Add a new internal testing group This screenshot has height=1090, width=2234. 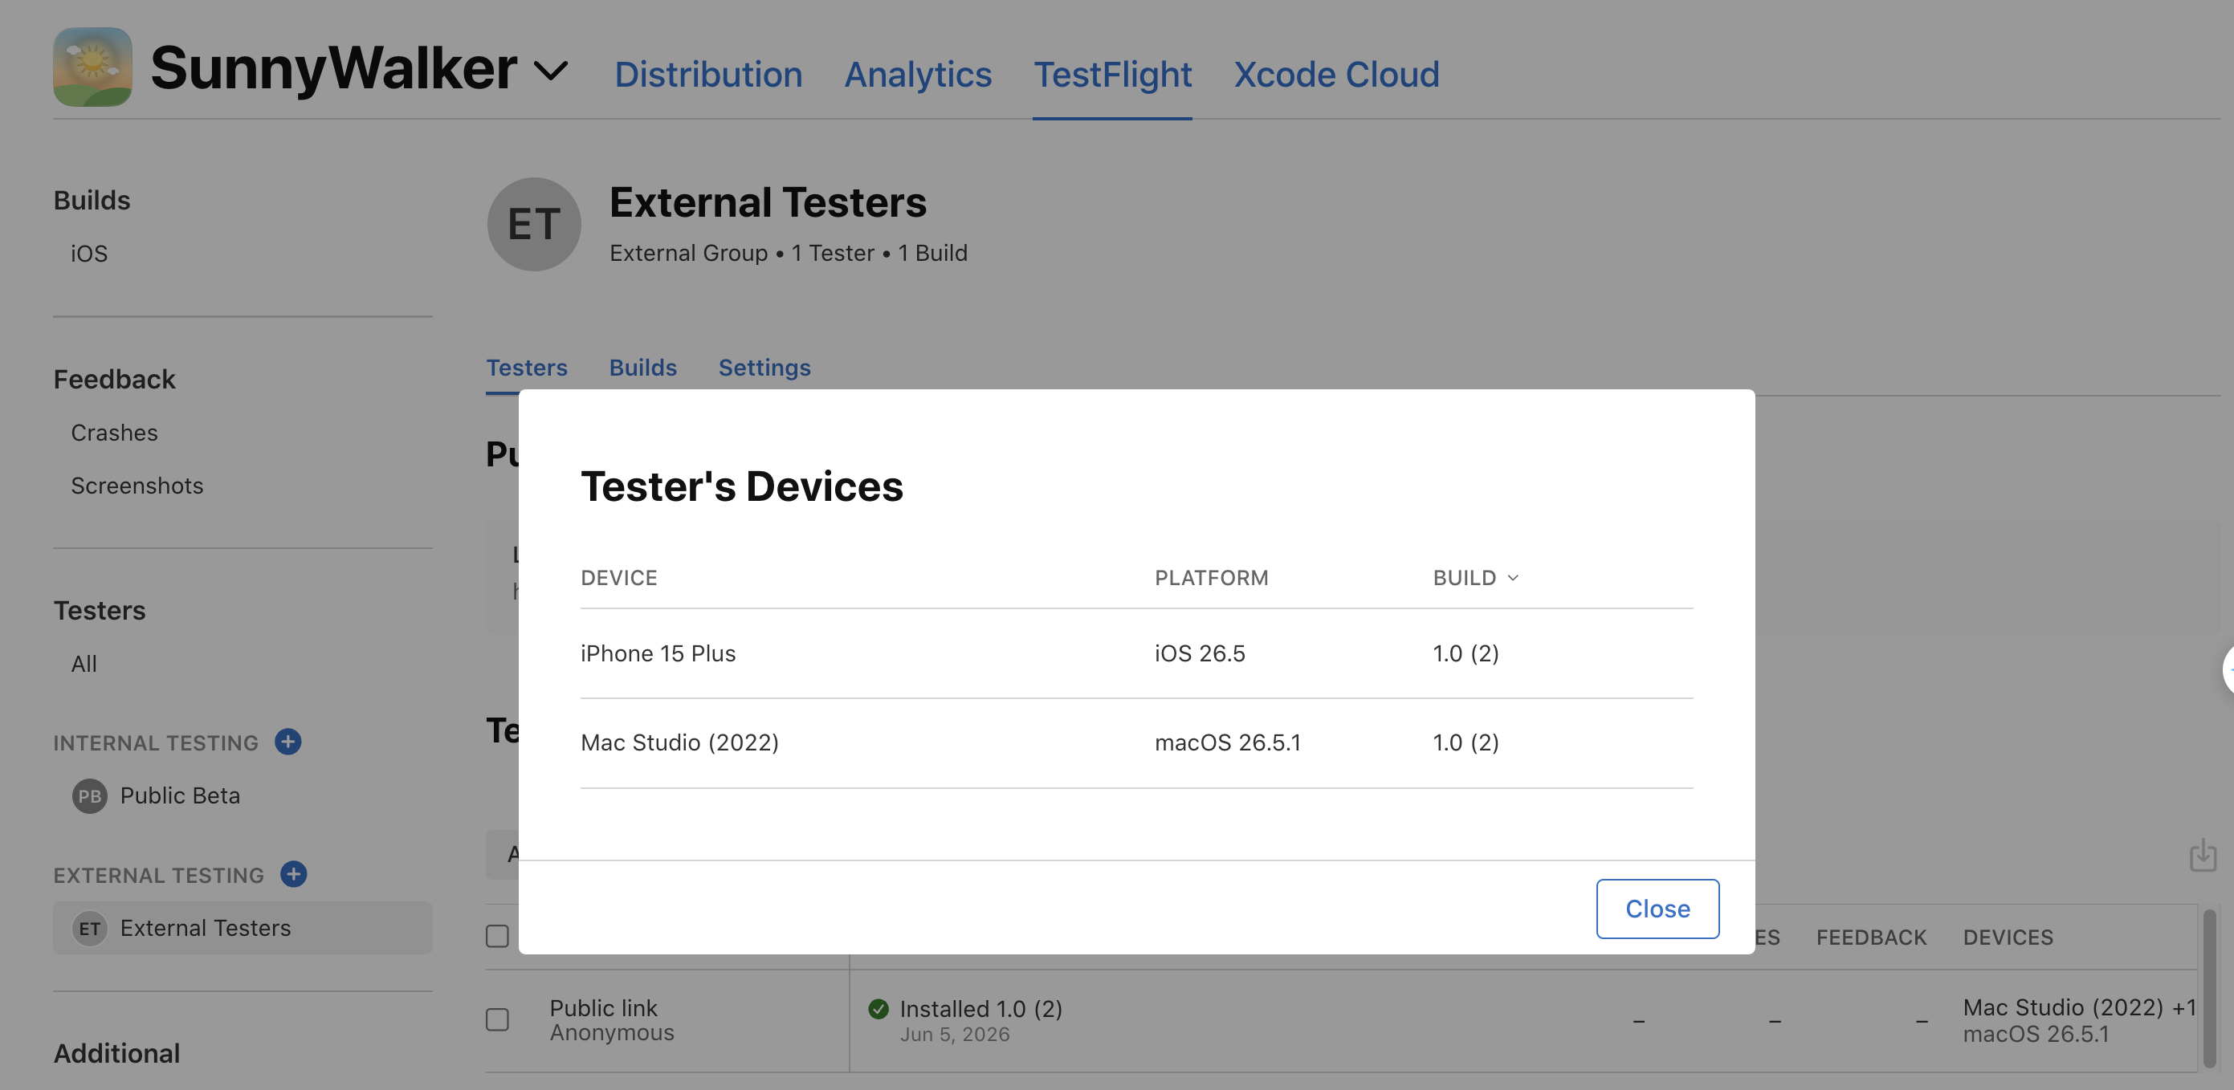288,742
